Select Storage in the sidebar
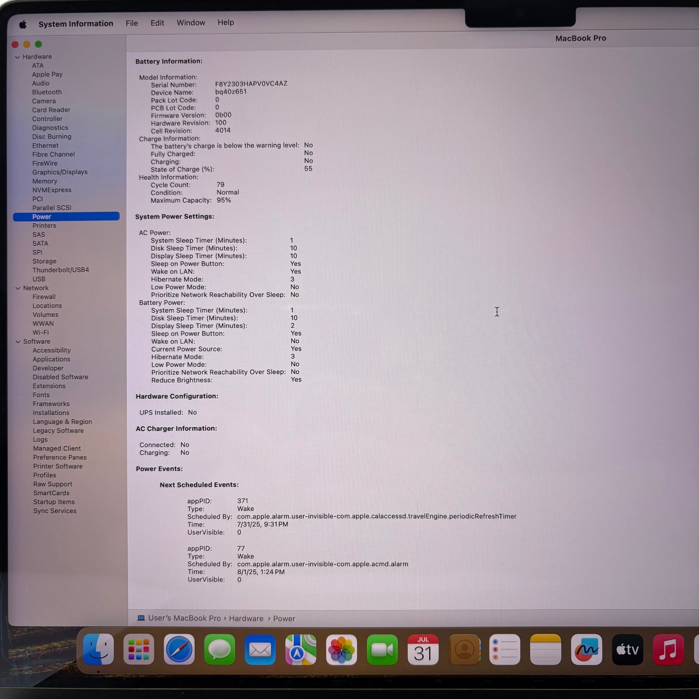Screen dimensions: 699x699 (44, 261)
